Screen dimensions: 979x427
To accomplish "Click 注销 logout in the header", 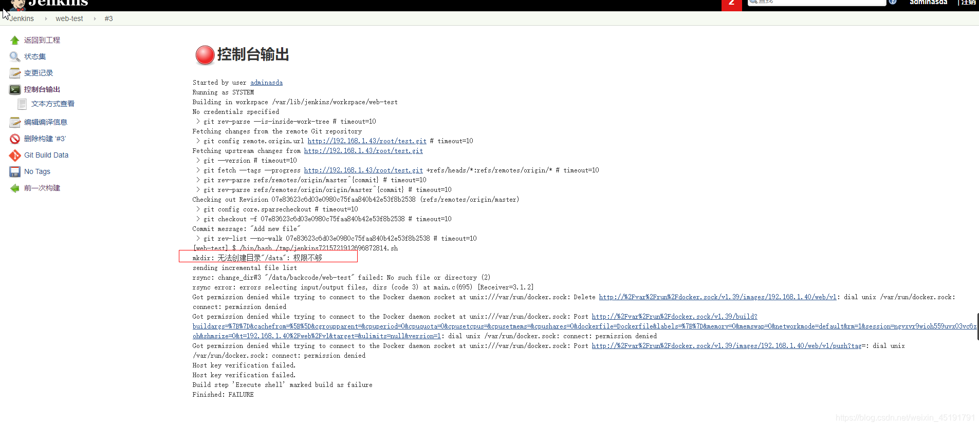I will [x=969, y=2].
